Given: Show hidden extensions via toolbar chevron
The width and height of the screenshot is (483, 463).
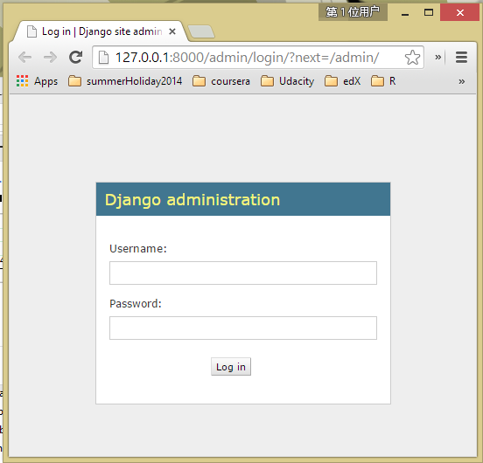Looking at the screenshot, I should [437, 57].
